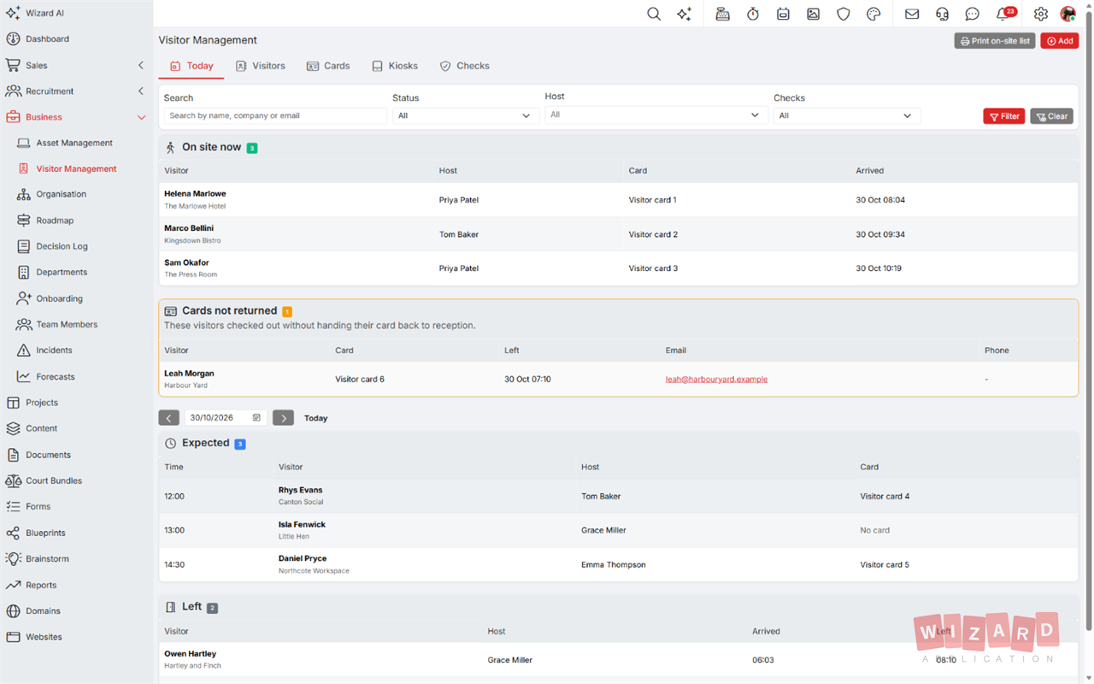The width and height of the screenshot is (1094, 684).
Task: Open Asset Management in the sidebar
Action: (x=74, y=143)
